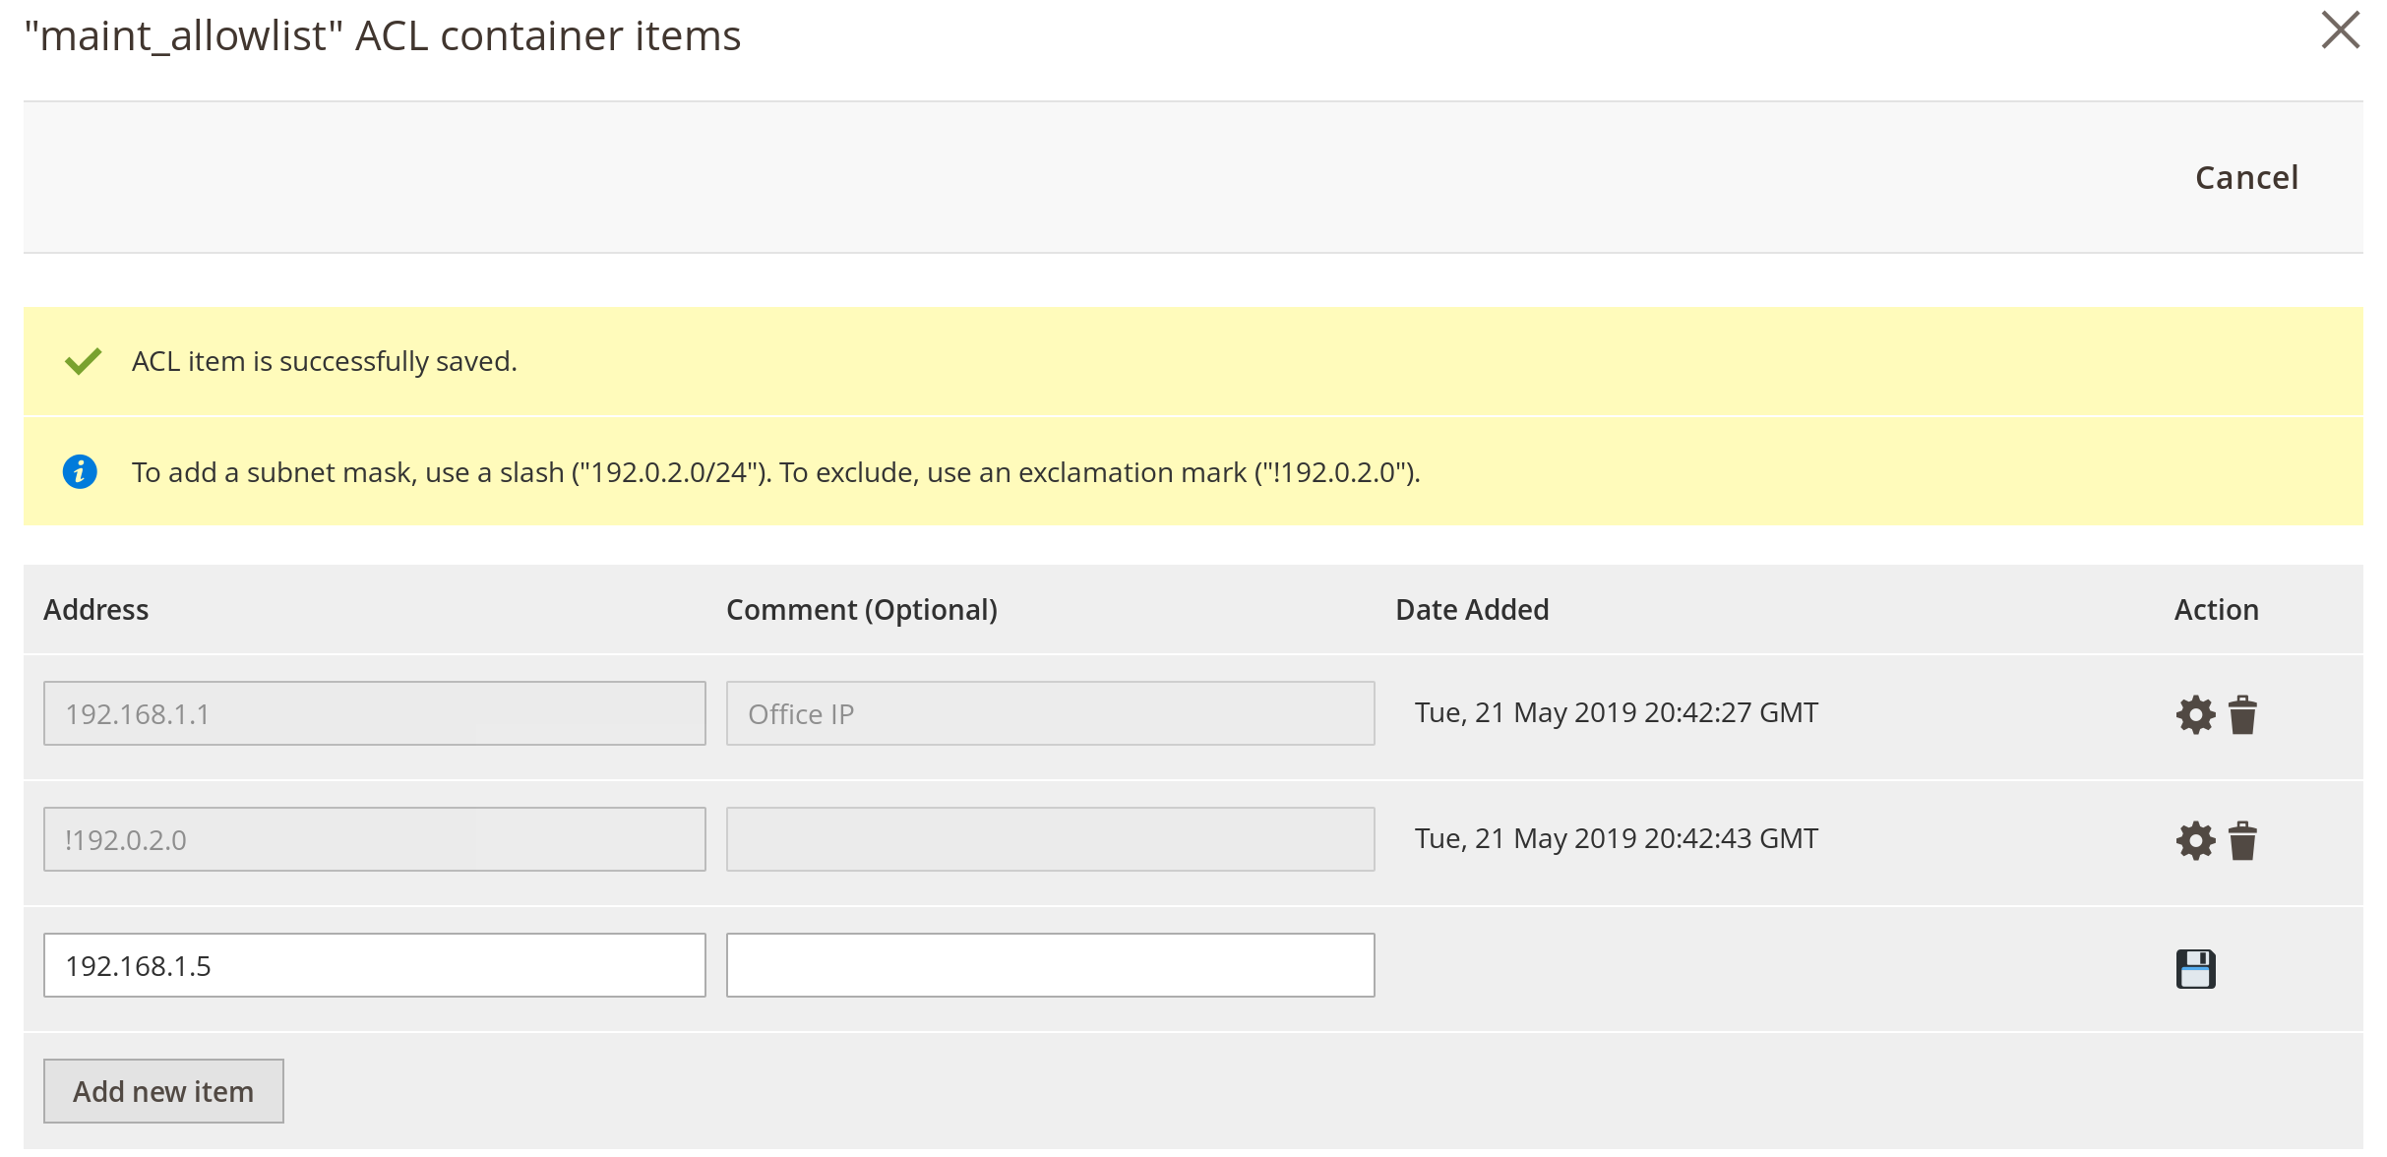The width and height of the screenshot is (2387, 1157).
Task: Delete the 192.168.1.1 entry via trash icon
Action: coord(2242,715)
